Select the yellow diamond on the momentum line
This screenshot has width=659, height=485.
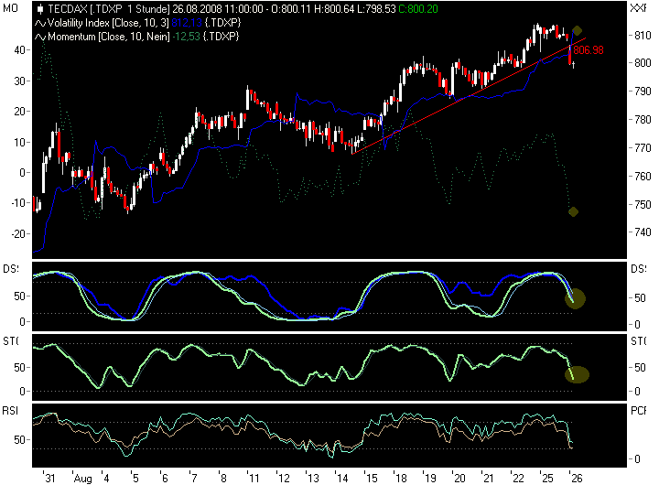click(573, 211)
